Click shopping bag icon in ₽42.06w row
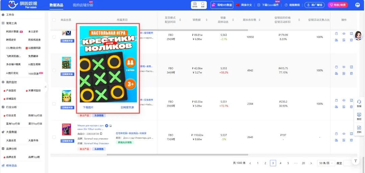 tap(336, 67)
